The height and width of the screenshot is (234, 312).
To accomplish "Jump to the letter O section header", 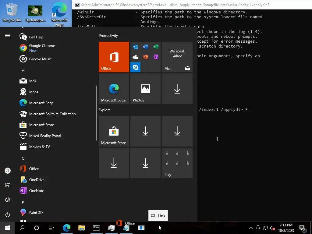I will (23, 158).
